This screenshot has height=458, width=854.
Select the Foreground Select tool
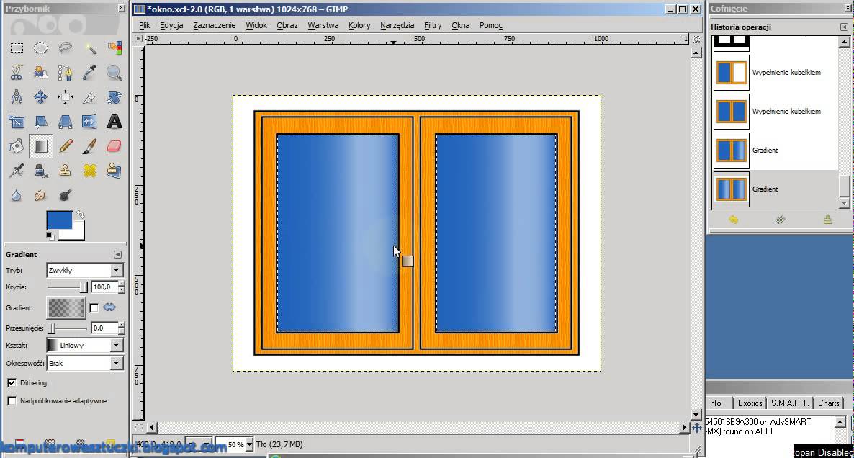click(41, 73)
